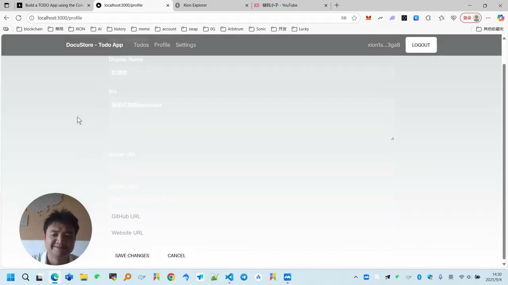Close the localhost profile tab

(x=168, y=6)
